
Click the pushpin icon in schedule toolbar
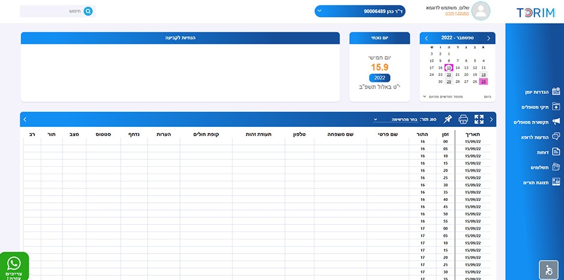point(448,119)
